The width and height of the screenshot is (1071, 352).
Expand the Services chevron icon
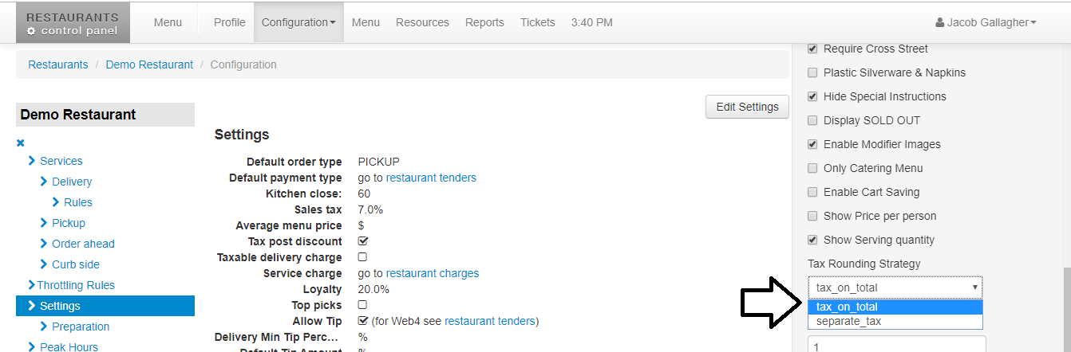tap(32, 161)
